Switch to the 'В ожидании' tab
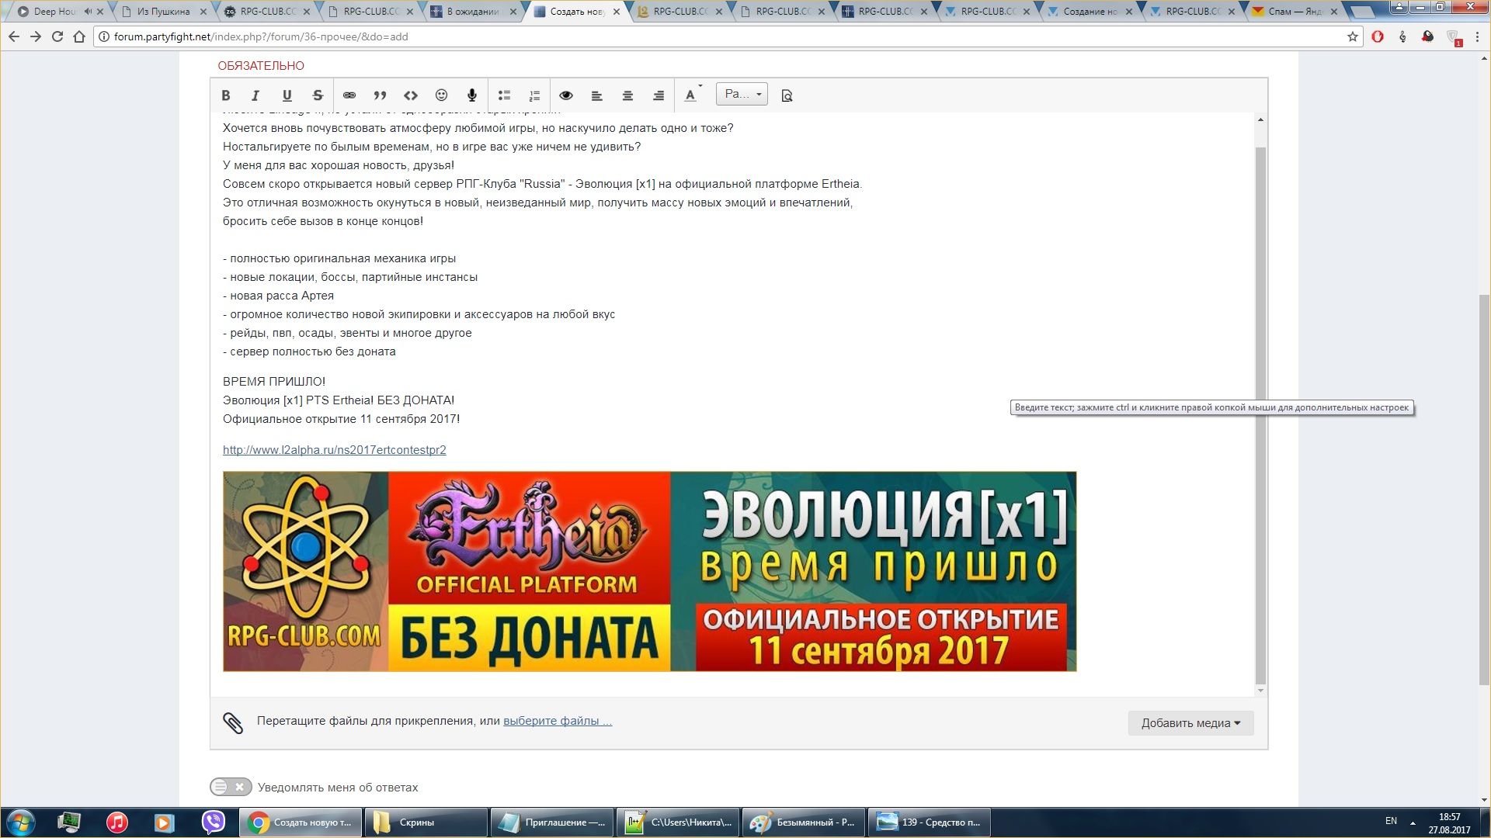The width and height of the screenshot is (1491, 838). [472, 12]
